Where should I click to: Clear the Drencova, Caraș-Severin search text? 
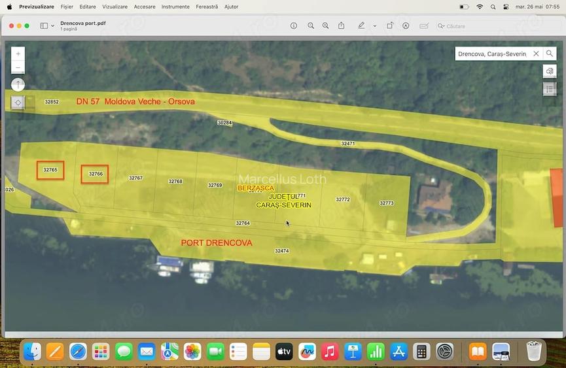tap(536, 54)
